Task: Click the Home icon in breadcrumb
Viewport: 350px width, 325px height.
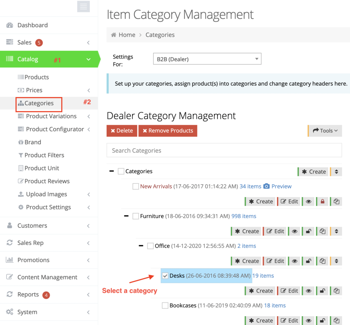Action: click(113, 35)
